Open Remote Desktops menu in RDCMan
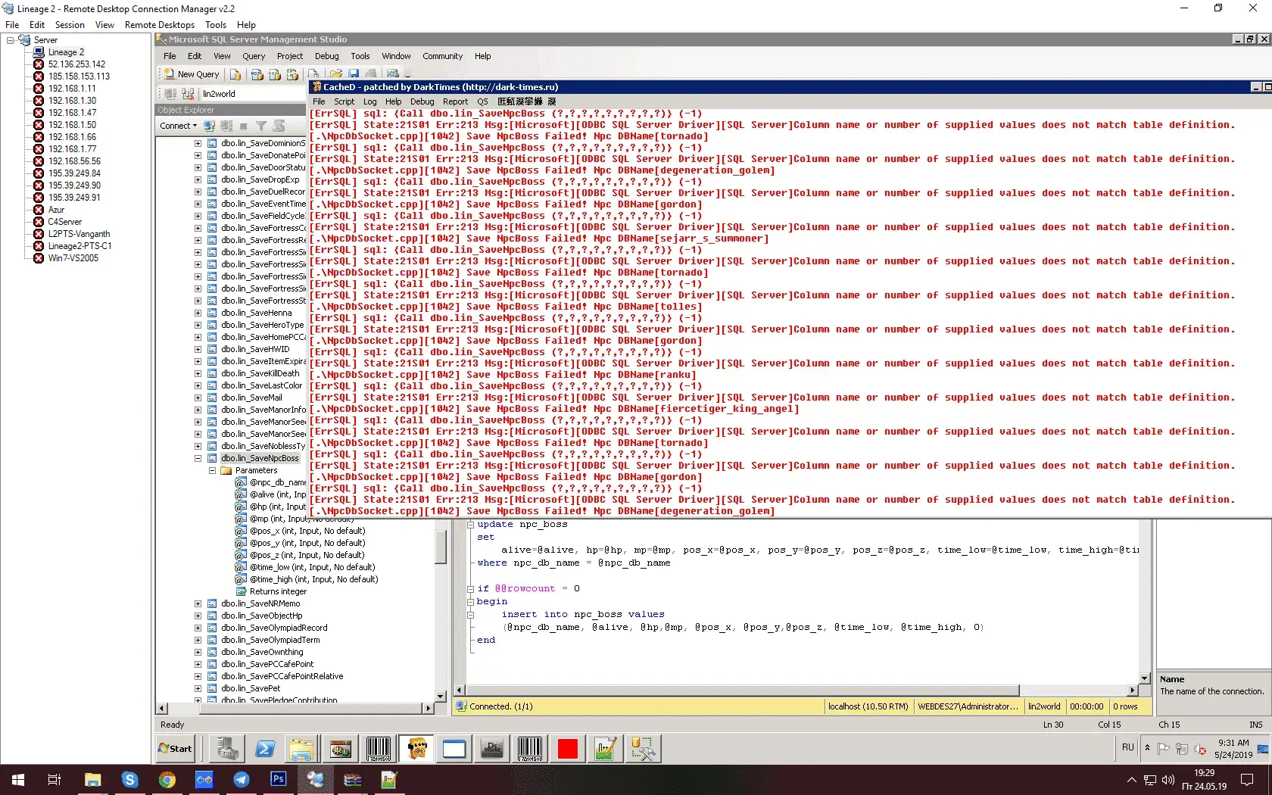Image resolution: width=1272 pixels, height=795 pixels. (160, 25)
